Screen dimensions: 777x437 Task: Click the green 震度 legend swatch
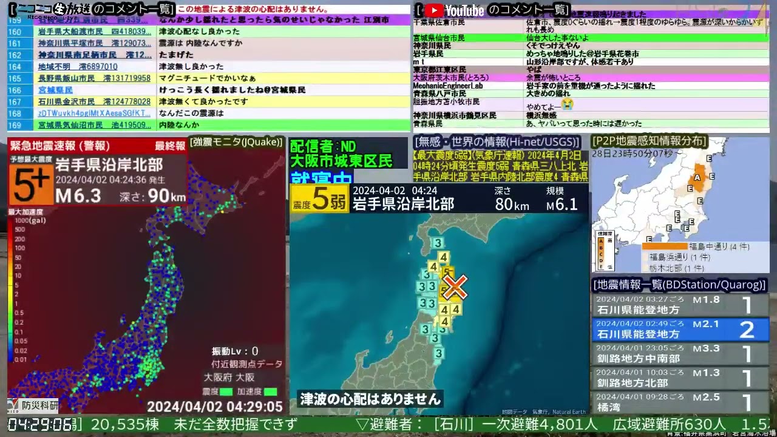tap(226, 391)
